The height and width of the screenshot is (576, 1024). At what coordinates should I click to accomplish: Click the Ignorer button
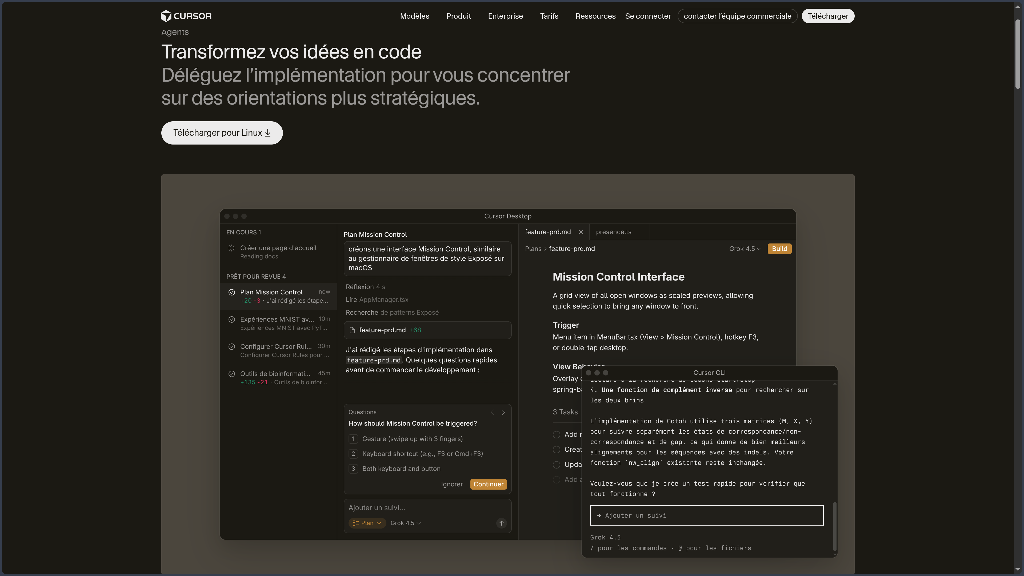pos(451,484)
